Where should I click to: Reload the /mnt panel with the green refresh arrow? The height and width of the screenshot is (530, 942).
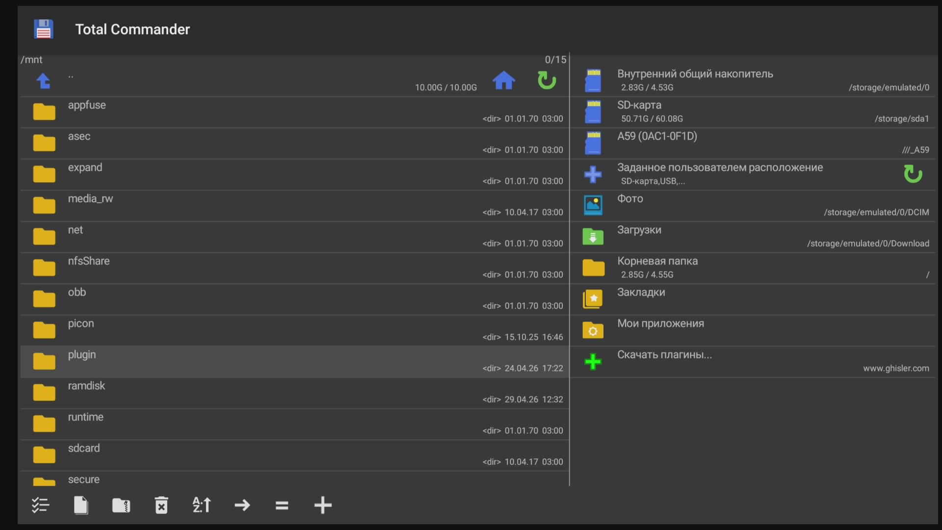[547, 80]
